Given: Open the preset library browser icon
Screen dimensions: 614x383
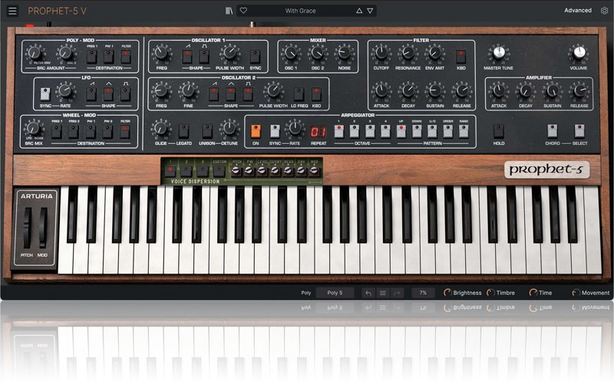Looking at the screenshot, I should (229, 11).
